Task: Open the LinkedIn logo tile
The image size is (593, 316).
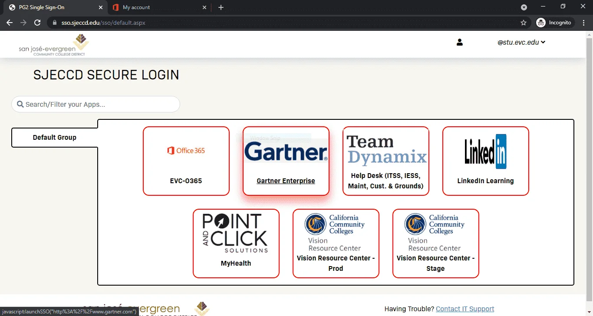Action: click(x=485, y=151)
